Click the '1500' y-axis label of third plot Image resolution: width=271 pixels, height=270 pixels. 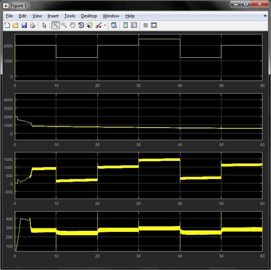click(8, 159)
